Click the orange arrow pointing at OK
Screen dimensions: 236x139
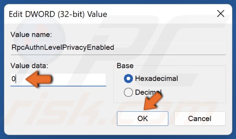(x=153, y=101)
